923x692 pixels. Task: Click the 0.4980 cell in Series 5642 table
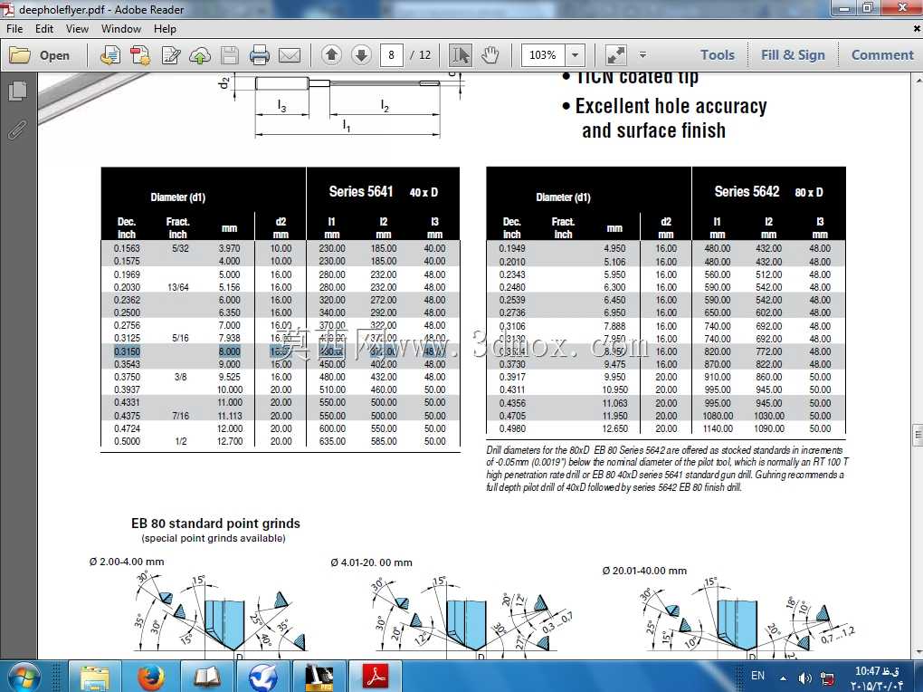pos(512,428)
